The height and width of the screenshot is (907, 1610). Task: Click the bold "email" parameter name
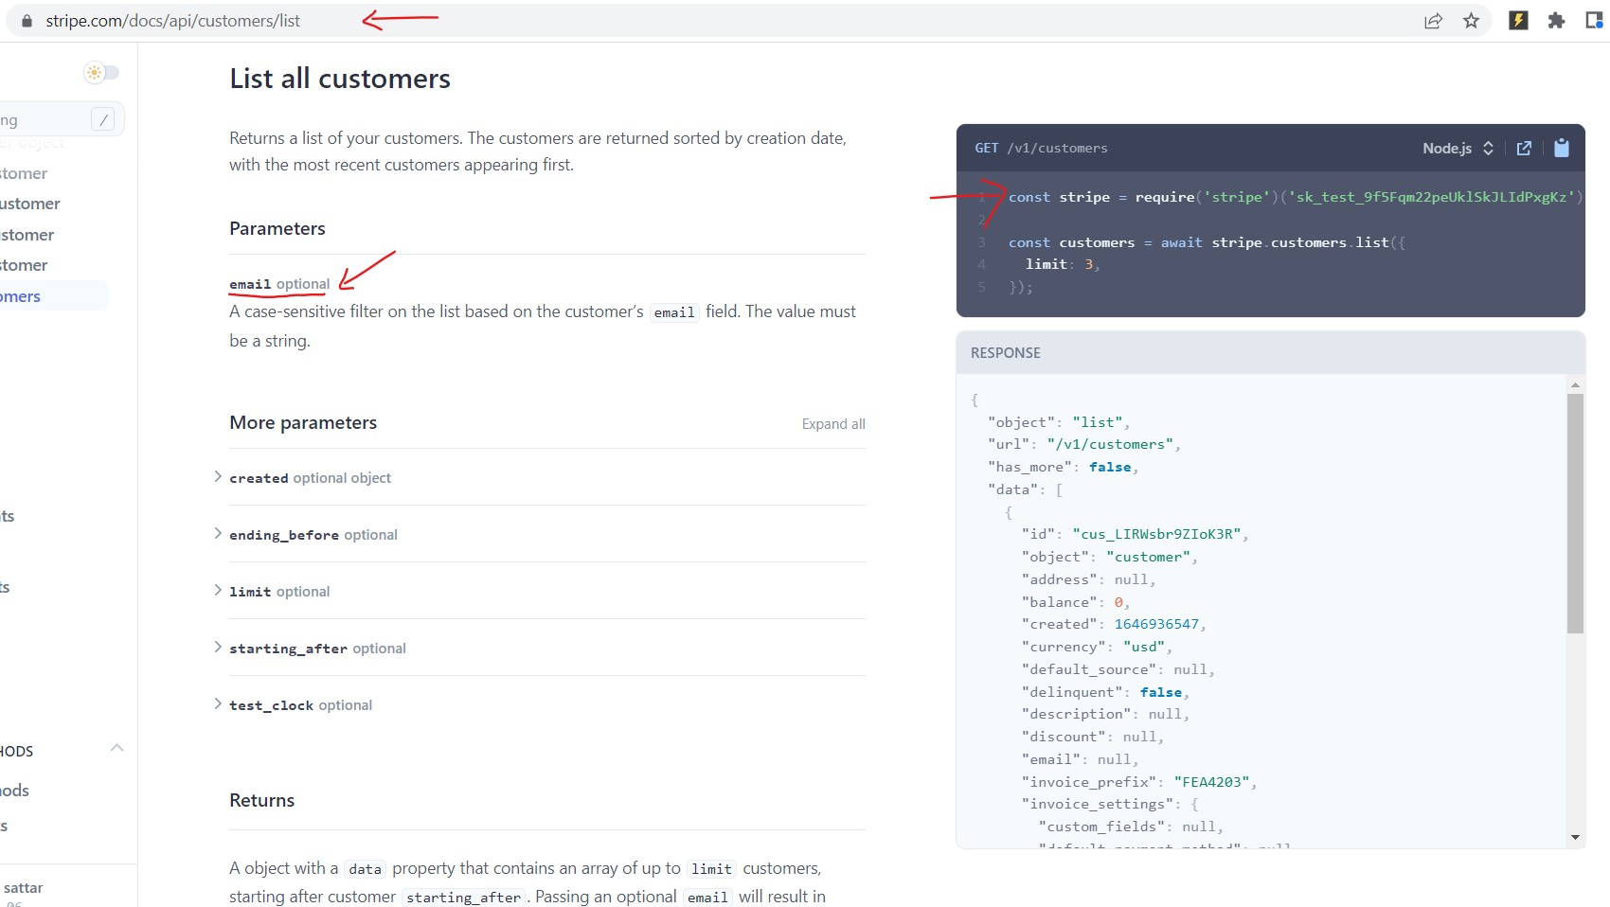coord(250,284)
